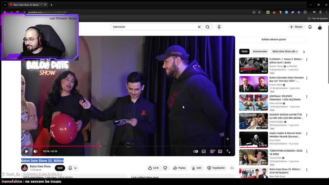The height and width of the screenshot is (185, 329).
Task: Close the Balon Date Show tab
Action: tap(45, 5)
